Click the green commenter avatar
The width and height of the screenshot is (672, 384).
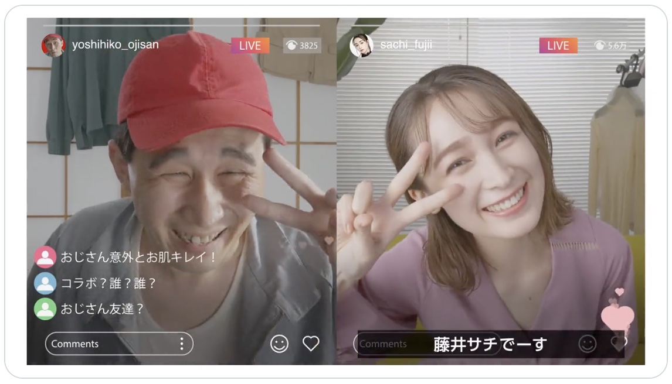(45, 308)
